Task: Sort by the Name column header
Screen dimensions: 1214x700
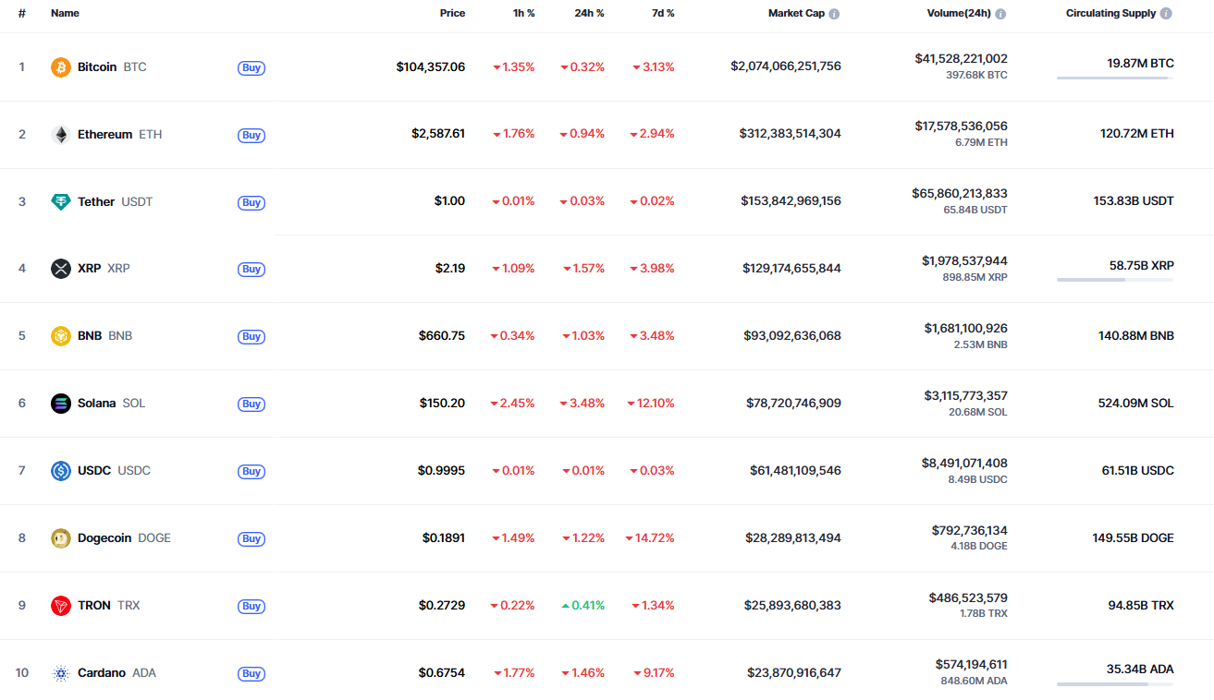Action: (65, 14)
